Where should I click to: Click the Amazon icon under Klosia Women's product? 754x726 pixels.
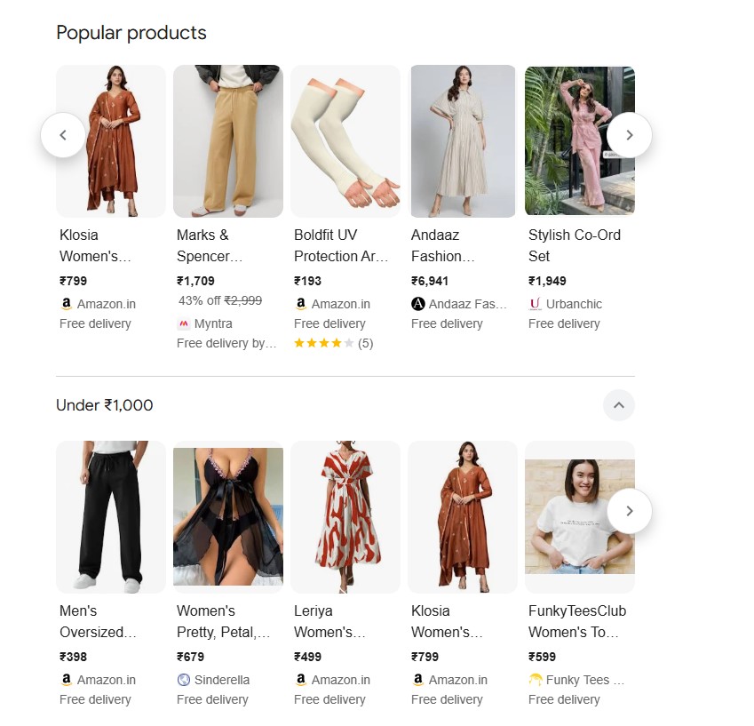pyautogui.click(x=66, y=303)
